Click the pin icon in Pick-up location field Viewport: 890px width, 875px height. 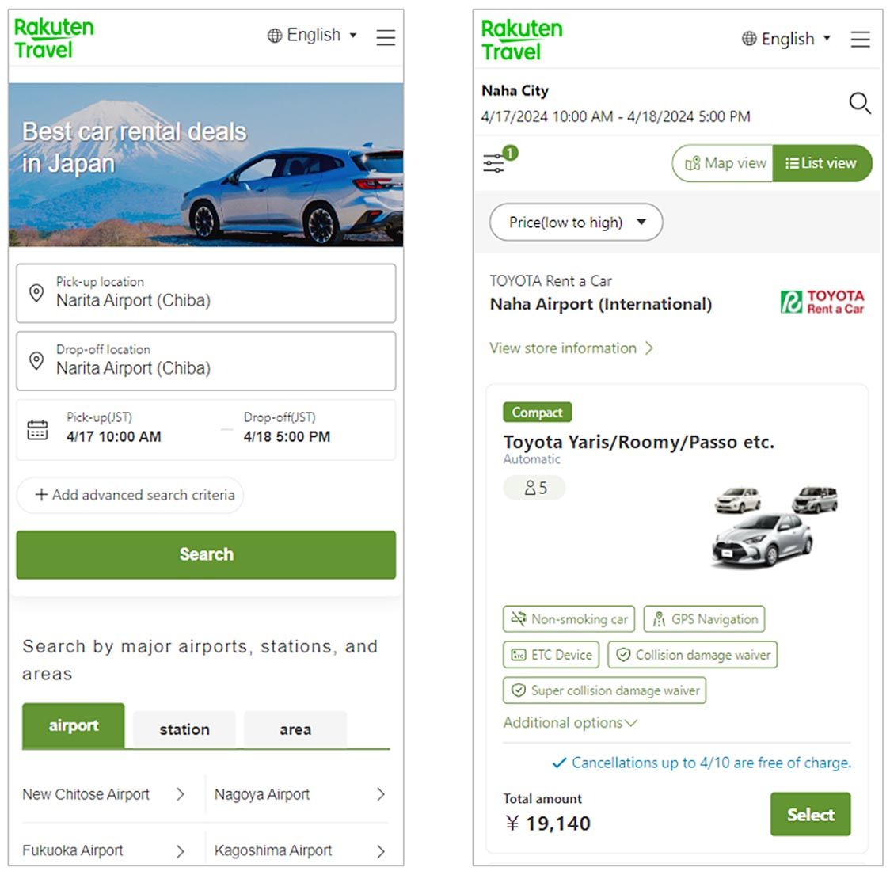coord(36,293)
